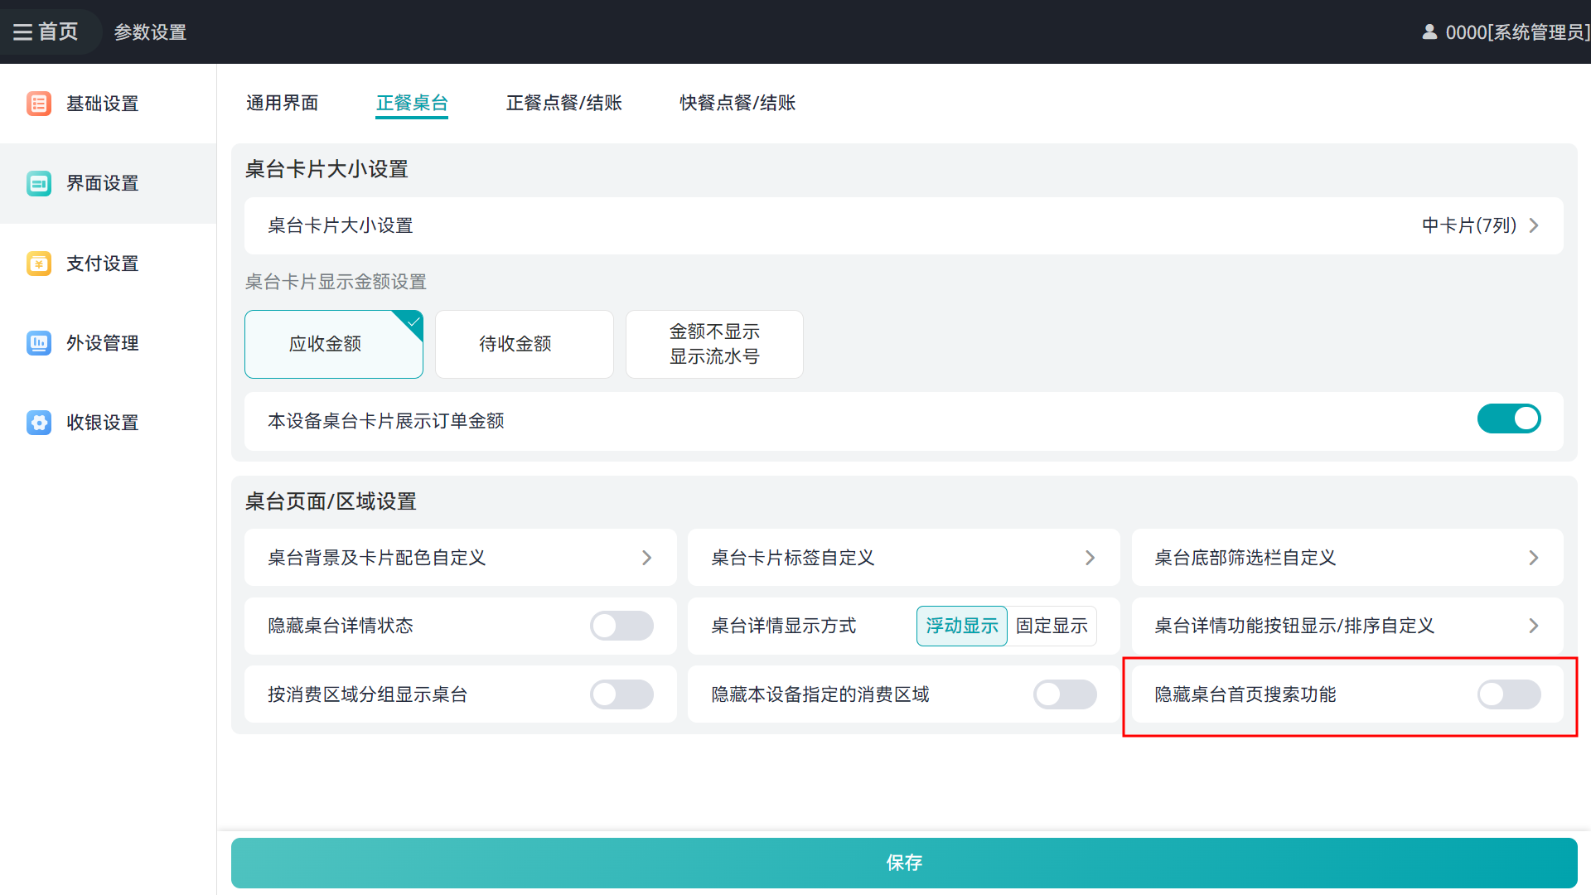Select the 应收金额 option
This screenshot has width=1591, height=895.
[334, 344]
